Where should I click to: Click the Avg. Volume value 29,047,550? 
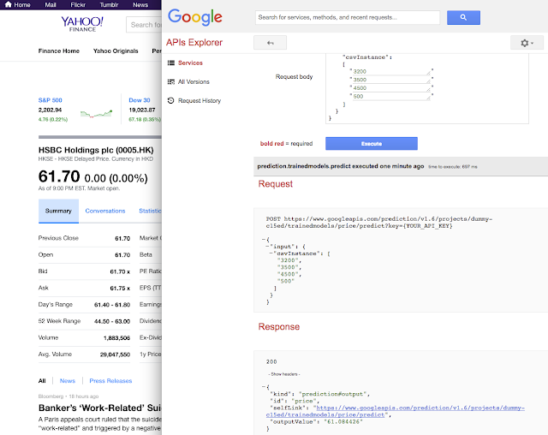pyautogui.click(x=115, y=355)
